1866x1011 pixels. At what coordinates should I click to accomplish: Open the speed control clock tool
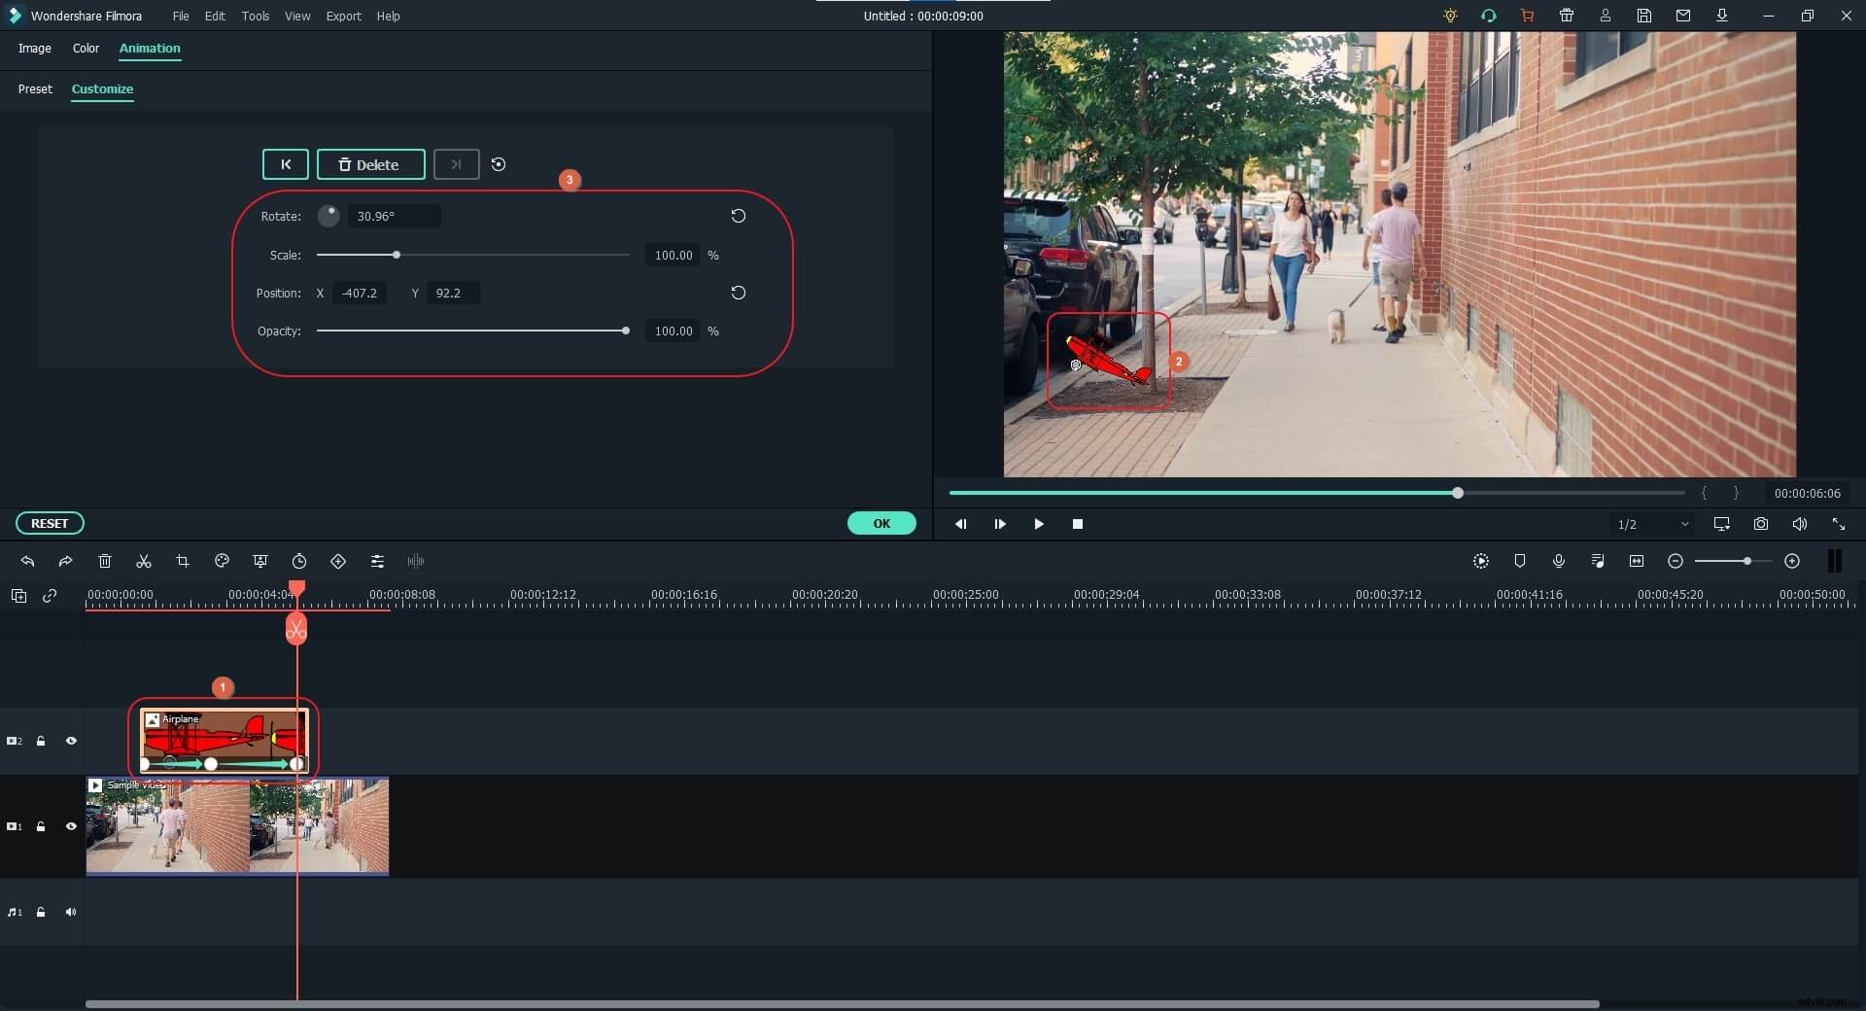(x=299, y=561)
